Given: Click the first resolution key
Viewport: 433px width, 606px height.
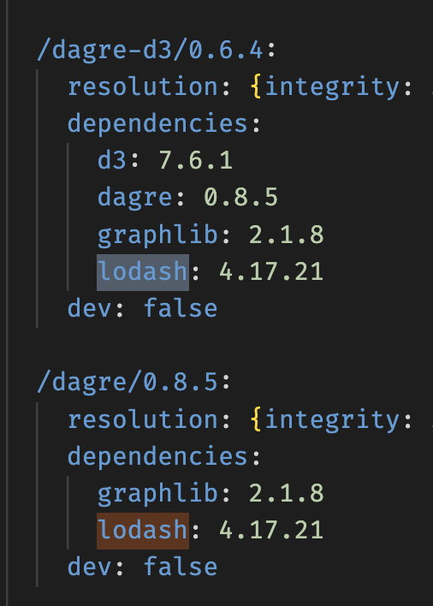Looking at the screenshot, I should [x=143, y=86].
